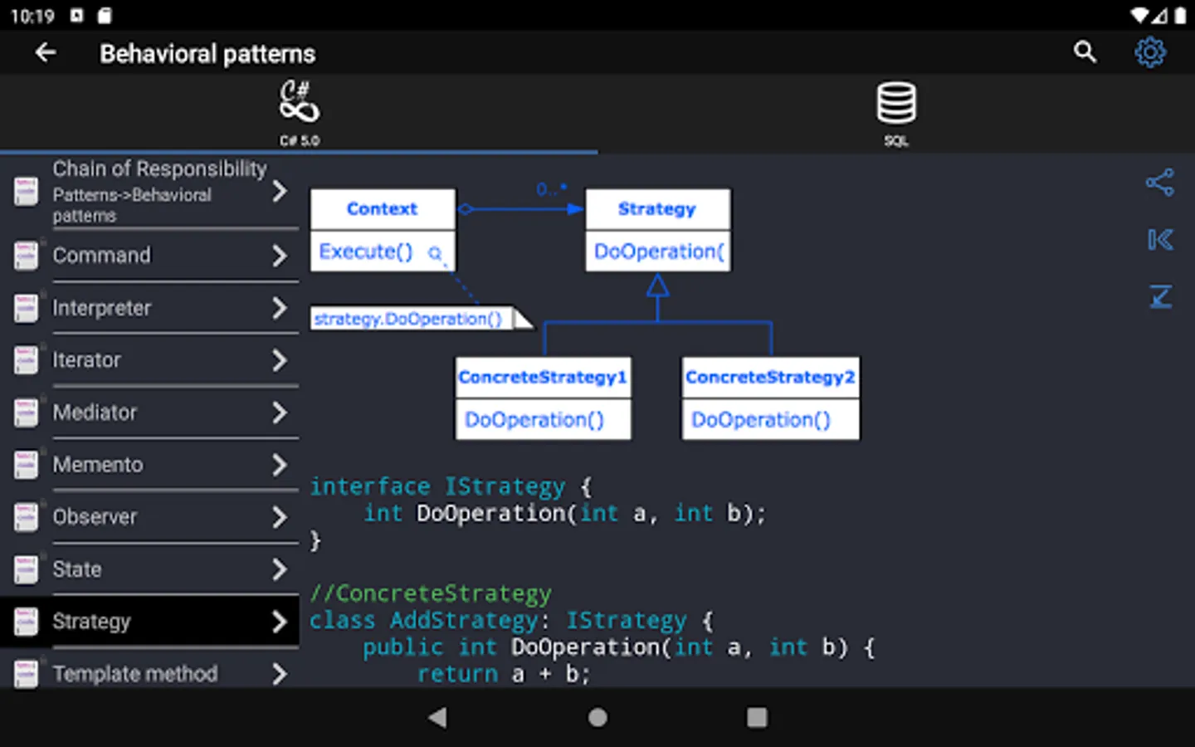Open Strategy document icon
1195x747 pixels.
[26, 622]
